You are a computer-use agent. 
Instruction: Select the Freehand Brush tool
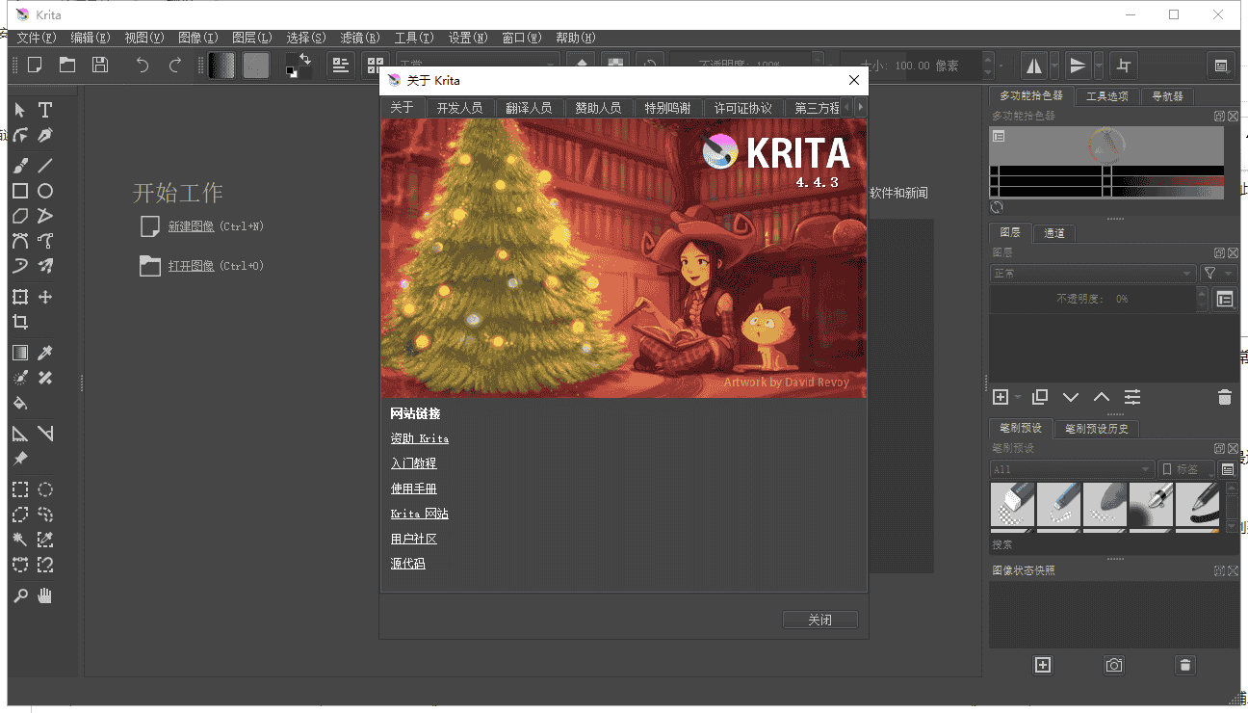pos(19,165)
